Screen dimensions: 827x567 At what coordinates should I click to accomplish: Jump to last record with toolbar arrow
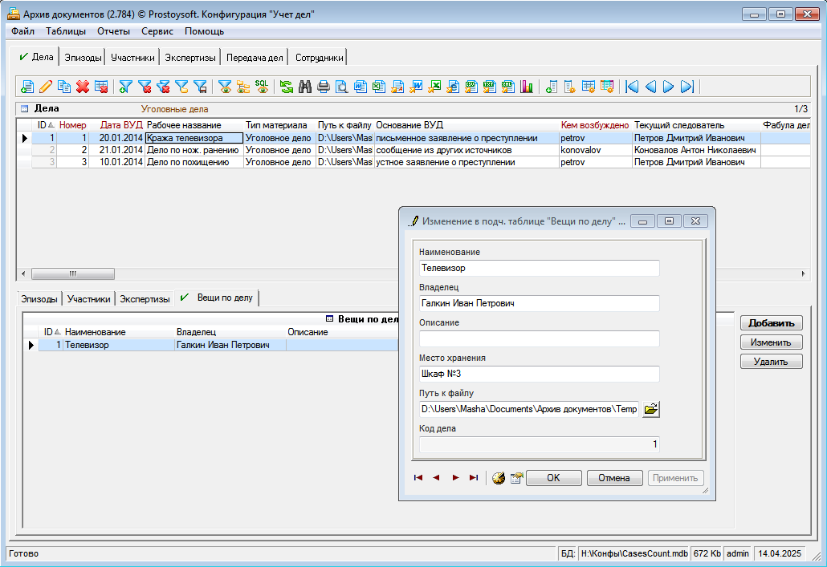click(687, 87)
